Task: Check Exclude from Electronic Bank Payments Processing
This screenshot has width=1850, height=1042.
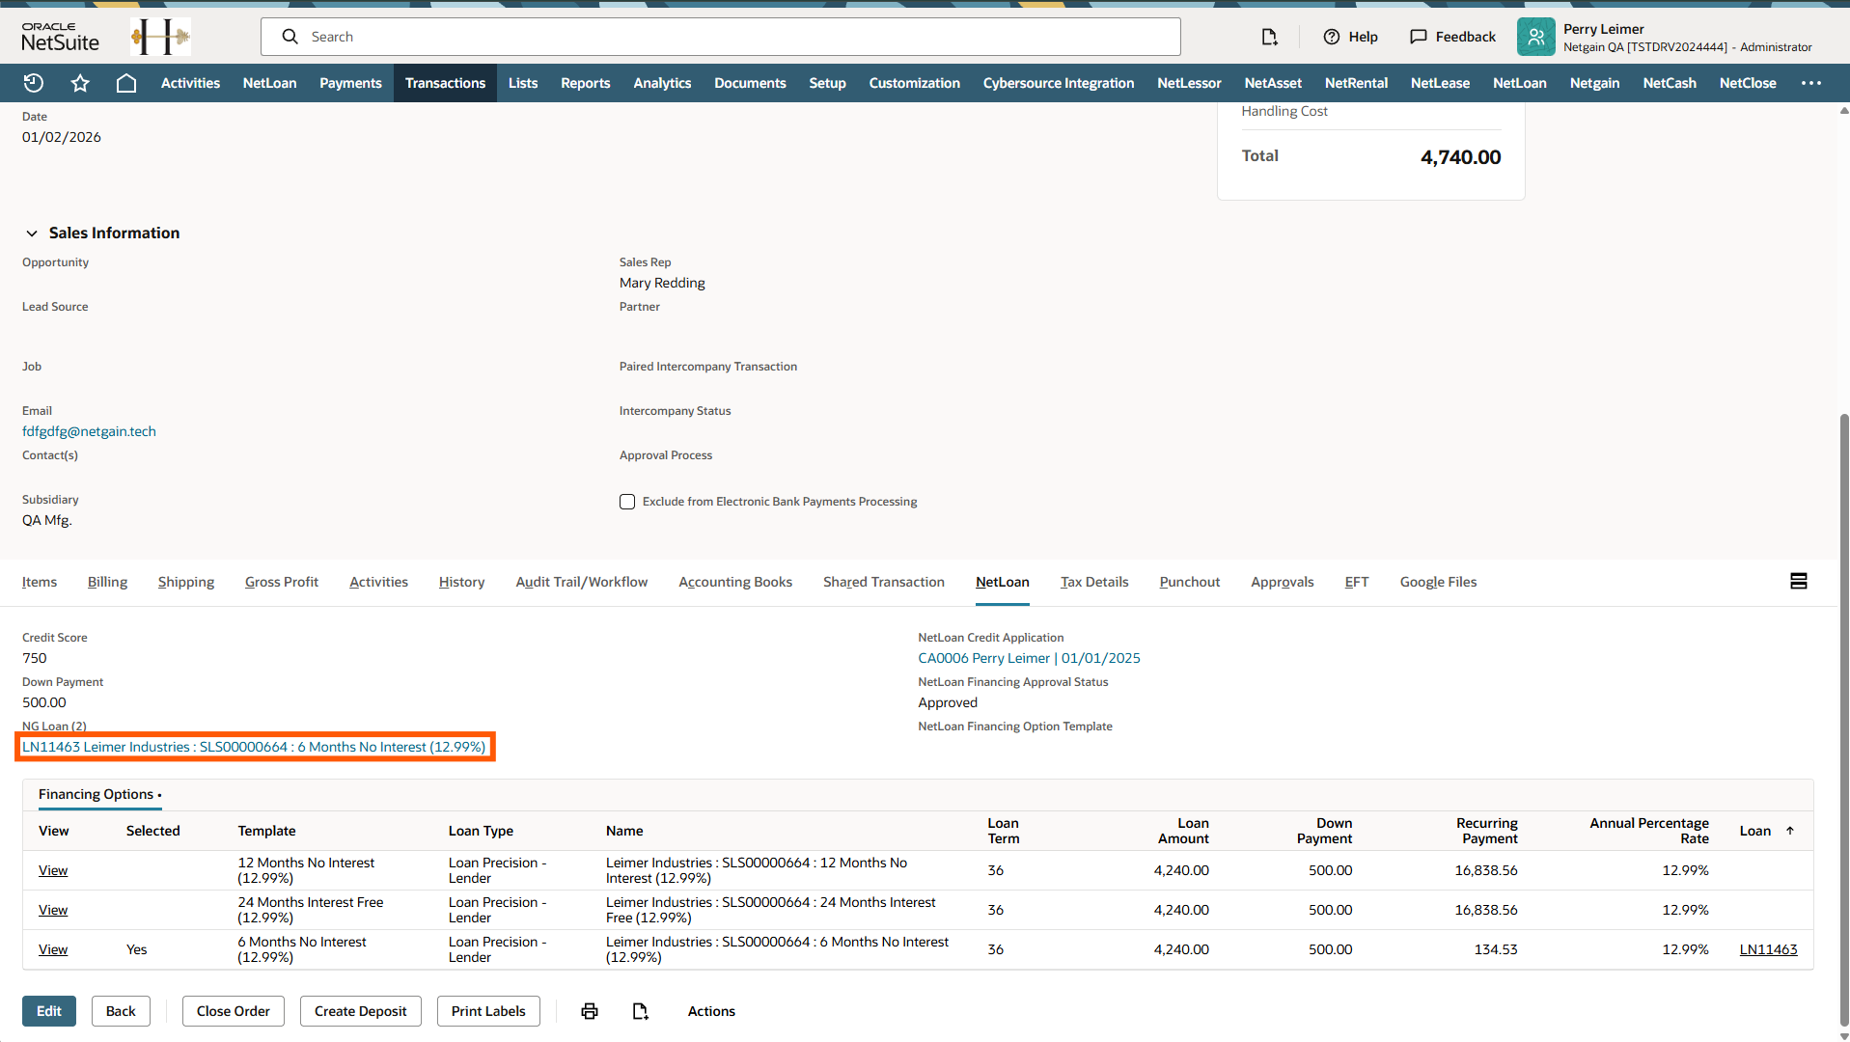Action: (627, 502)
